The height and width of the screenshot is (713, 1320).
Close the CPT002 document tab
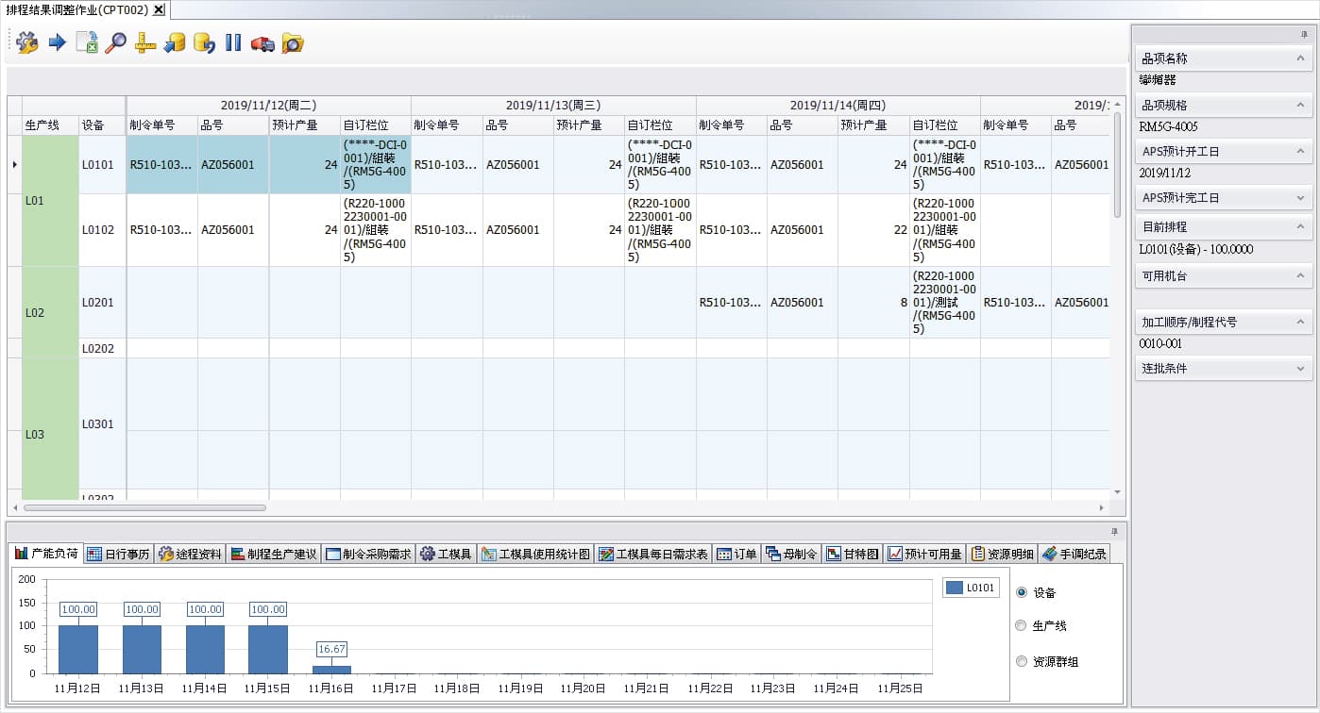click(159, 9)
